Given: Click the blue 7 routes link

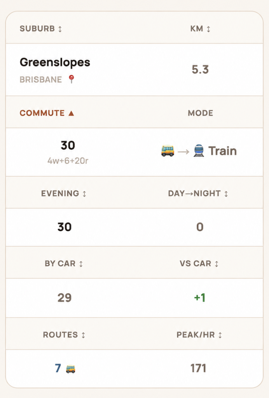Looking at the screenshot, I should pyautogui.click(x=58, y=368).
